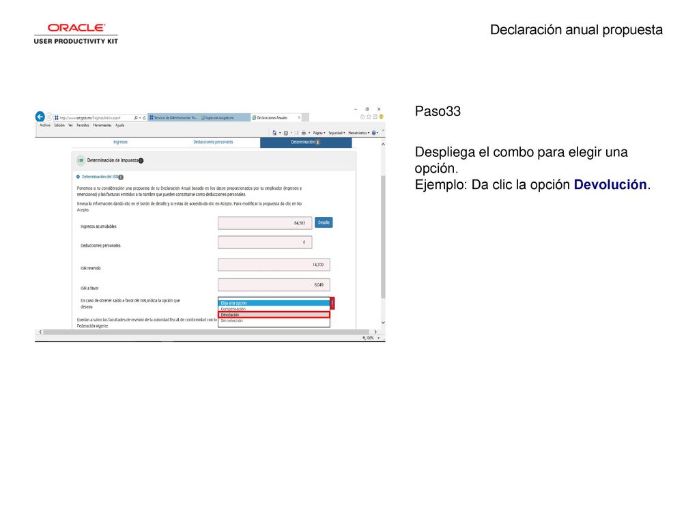Screen dimensions: 699x524
Task: Click the refresh icon in address bar
Action: coord(144,117)
